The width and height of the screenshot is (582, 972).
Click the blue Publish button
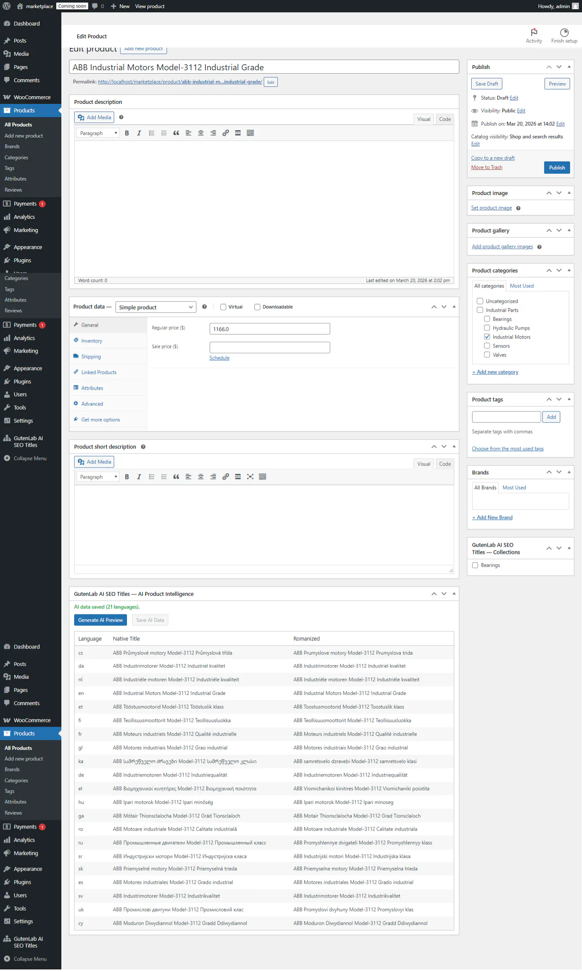point(557,168)
